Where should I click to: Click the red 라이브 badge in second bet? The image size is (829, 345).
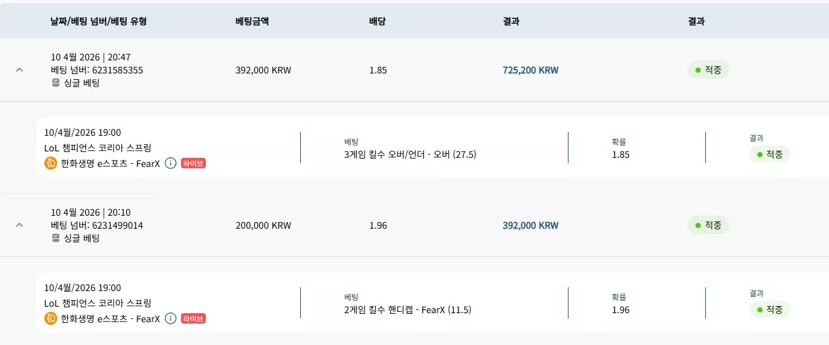click(x=193, y=318)
